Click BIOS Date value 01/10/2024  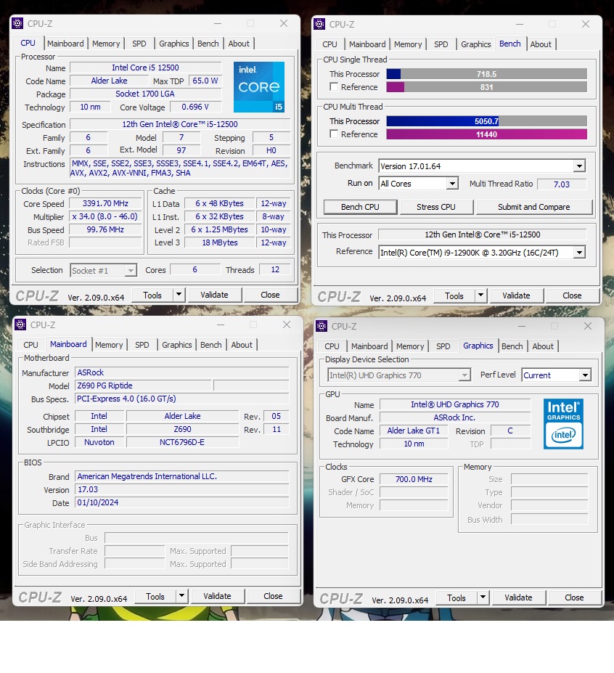click(182, 502)
